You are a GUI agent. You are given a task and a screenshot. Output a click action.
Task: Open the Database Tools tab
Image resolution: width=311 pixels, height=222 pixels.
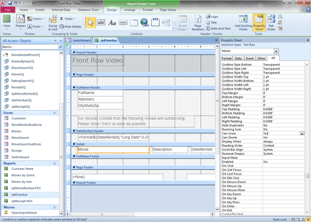(88, 10)
